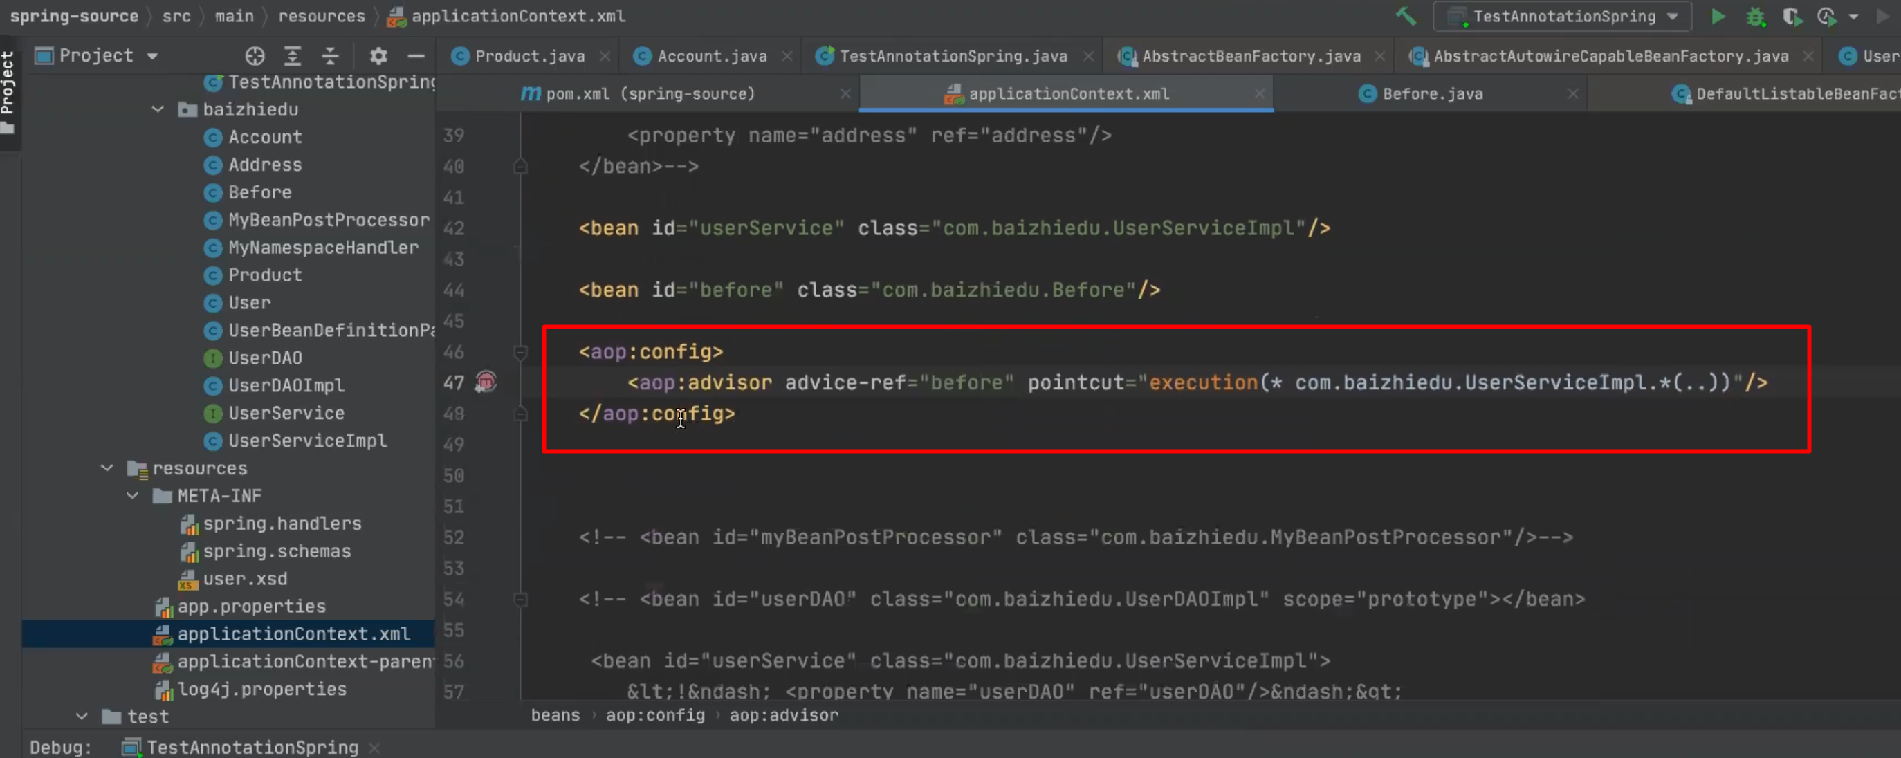The width and height of the screenshot is (1901, 758).
Task: Open the Before.java tab
Action: (1432, 94)
